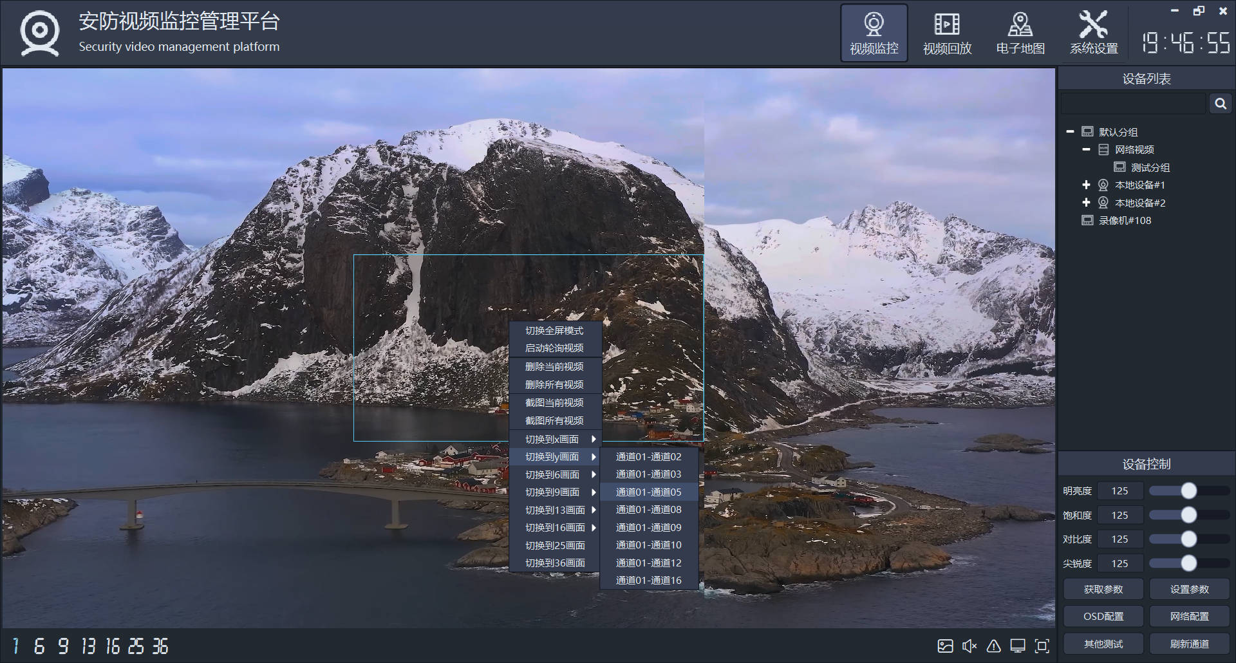This screenshot has width=1236, height=663.
Task: Switch to 9-screen layout
Action: point(63,646)
